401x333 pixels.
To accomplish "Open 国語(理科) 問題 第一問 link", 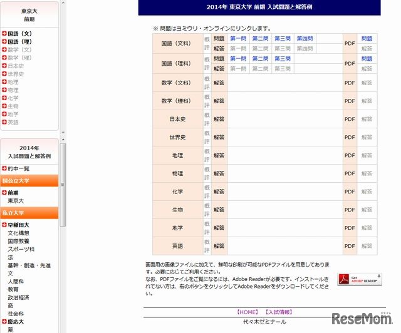I will [238, 59].
